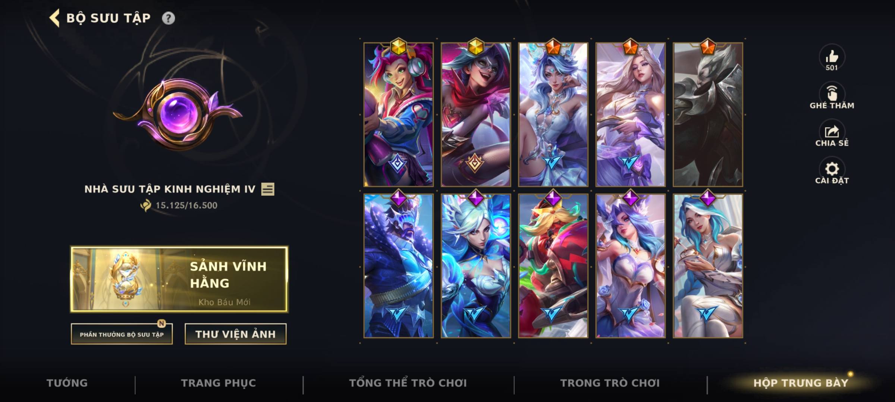Select the red mustached mech skin card

(553, 266)
